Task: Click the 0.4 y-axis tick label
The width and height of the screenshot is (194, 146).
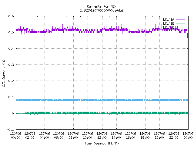Action: tap(11, 49)
